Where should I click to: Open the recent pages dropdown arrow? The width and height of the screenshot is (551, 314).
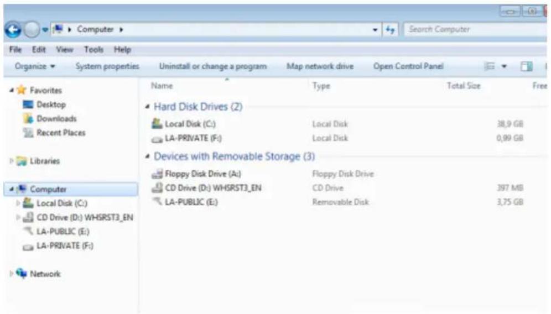pos(45,30)
